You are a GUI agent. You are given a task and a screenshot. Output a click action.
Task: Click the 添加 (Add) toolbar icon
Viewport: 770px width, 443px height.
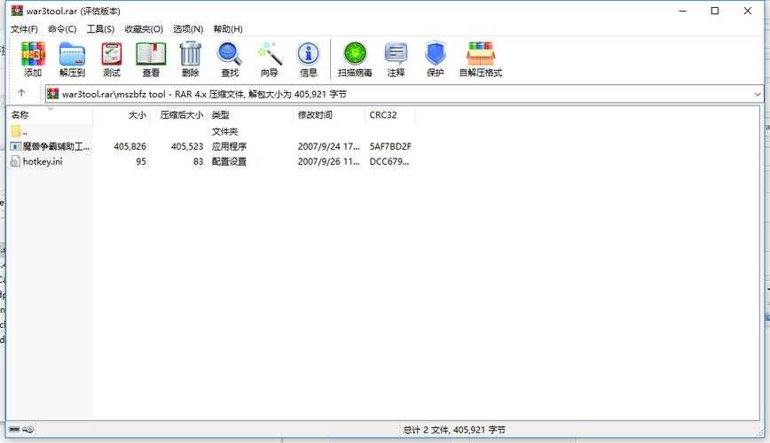(x=33, y=54)
